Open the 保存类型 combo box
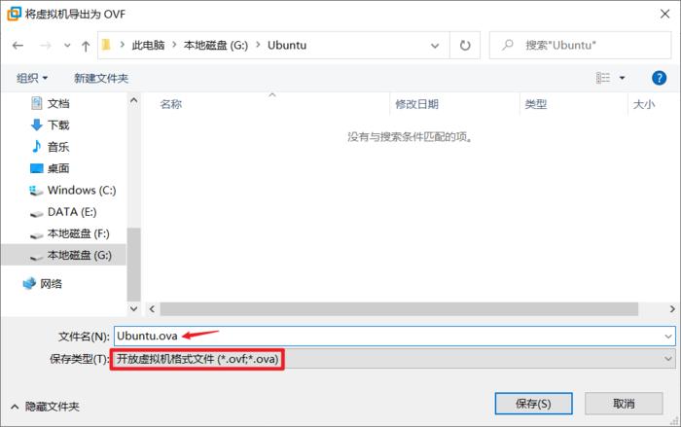Viewport: 681px width, 427px height. tap(395, 359)
